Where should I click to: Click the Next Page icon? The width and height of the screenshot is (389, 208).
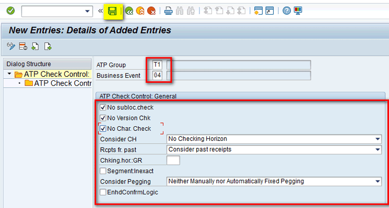230,11
